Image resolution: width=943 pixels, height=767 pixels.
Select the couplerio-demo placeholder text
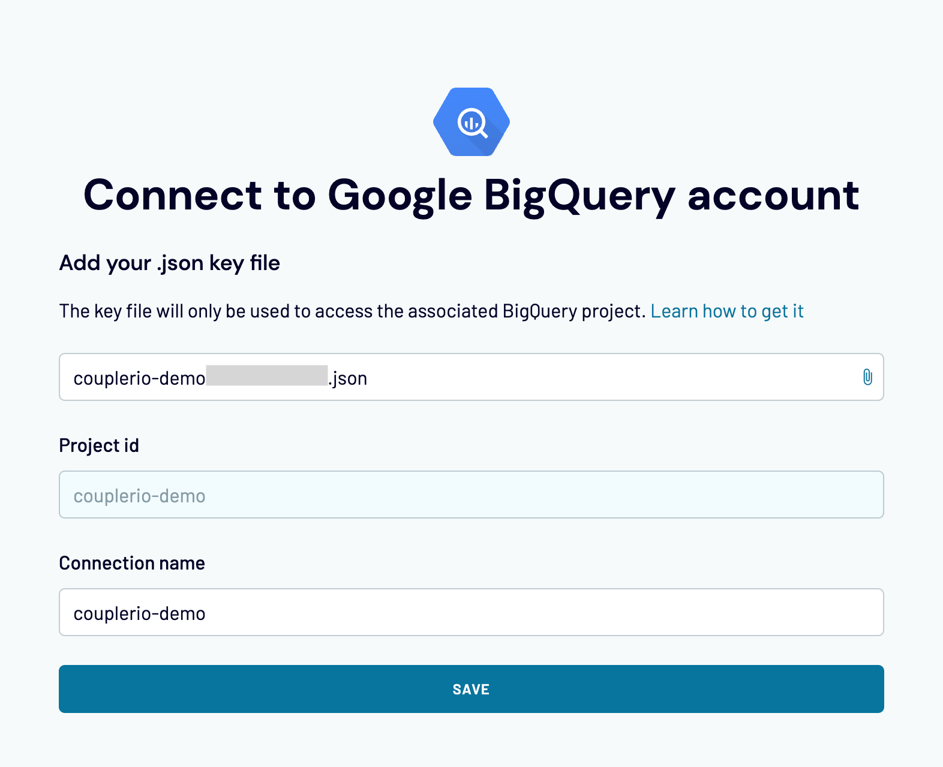click(x=139, y=495)
